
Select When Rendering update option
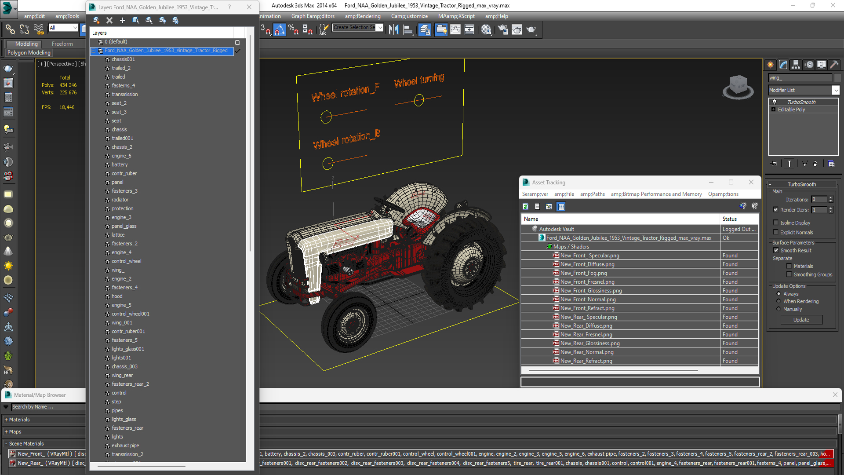pyautogui.click(x=779, y=301)
